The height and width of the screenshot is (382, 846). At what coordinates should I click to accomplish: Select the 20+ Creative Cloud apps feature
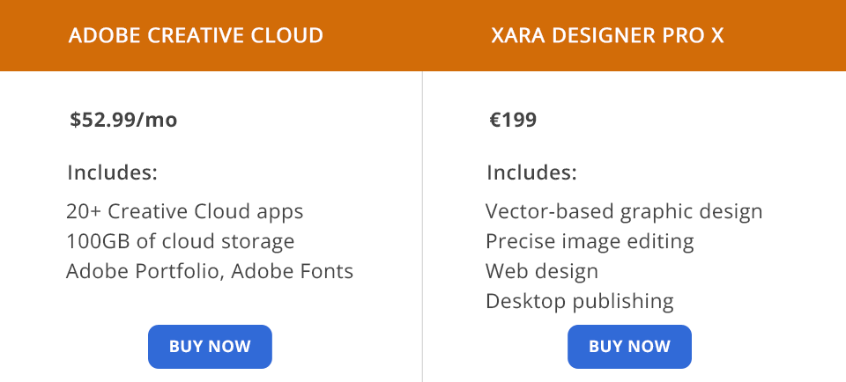184,212
